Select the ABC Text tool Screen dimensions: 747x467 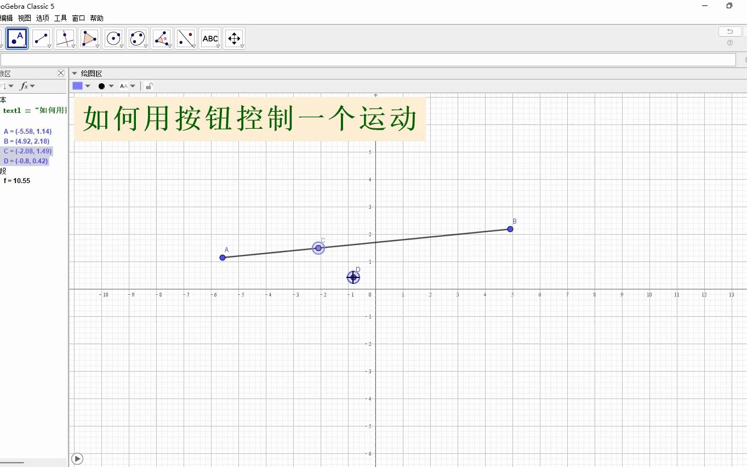210,38
